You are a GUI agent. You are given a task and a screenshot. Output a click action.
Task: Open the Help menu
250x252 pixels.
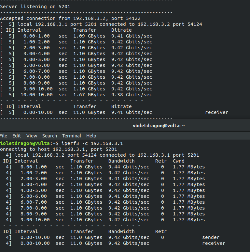[x=91, y=136]
